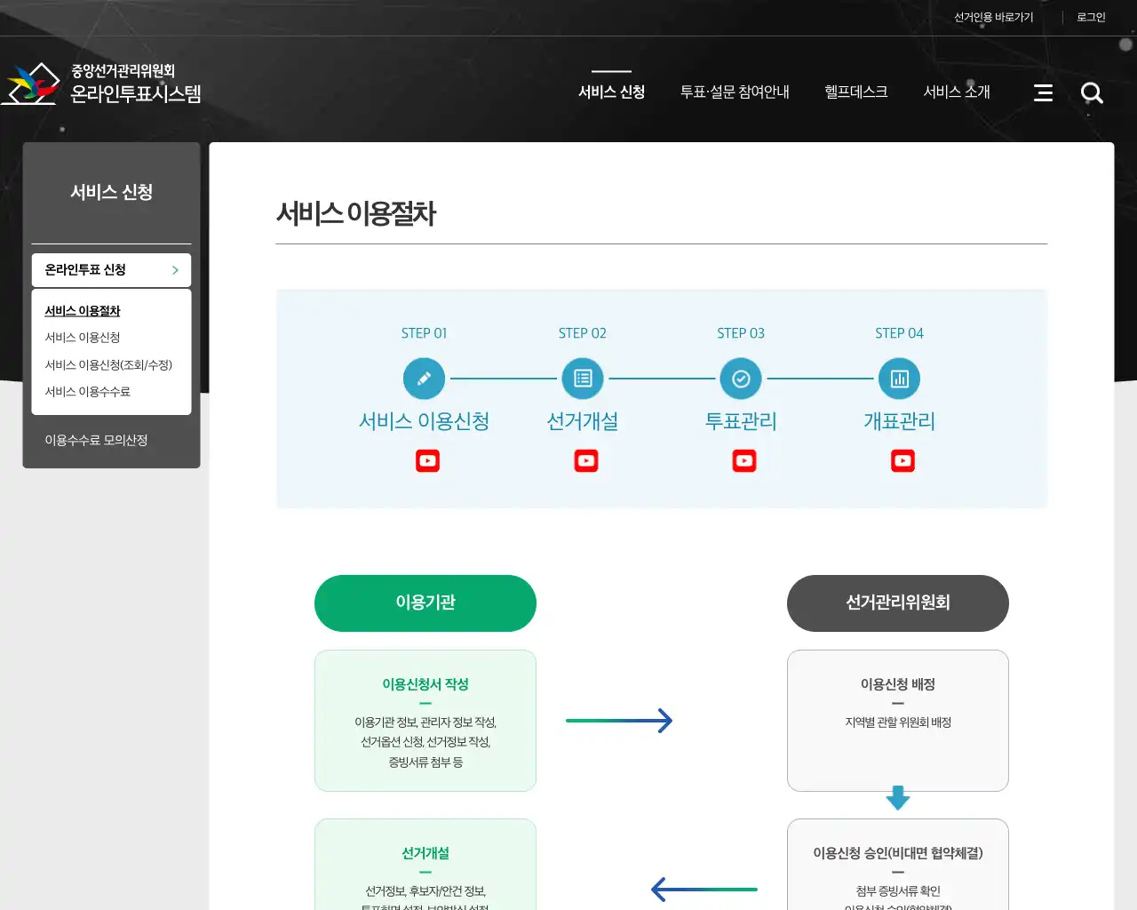Screen dimensions: 1137x910
Task: Play the video under 서비스 이용신청
Action: [427, 459]
